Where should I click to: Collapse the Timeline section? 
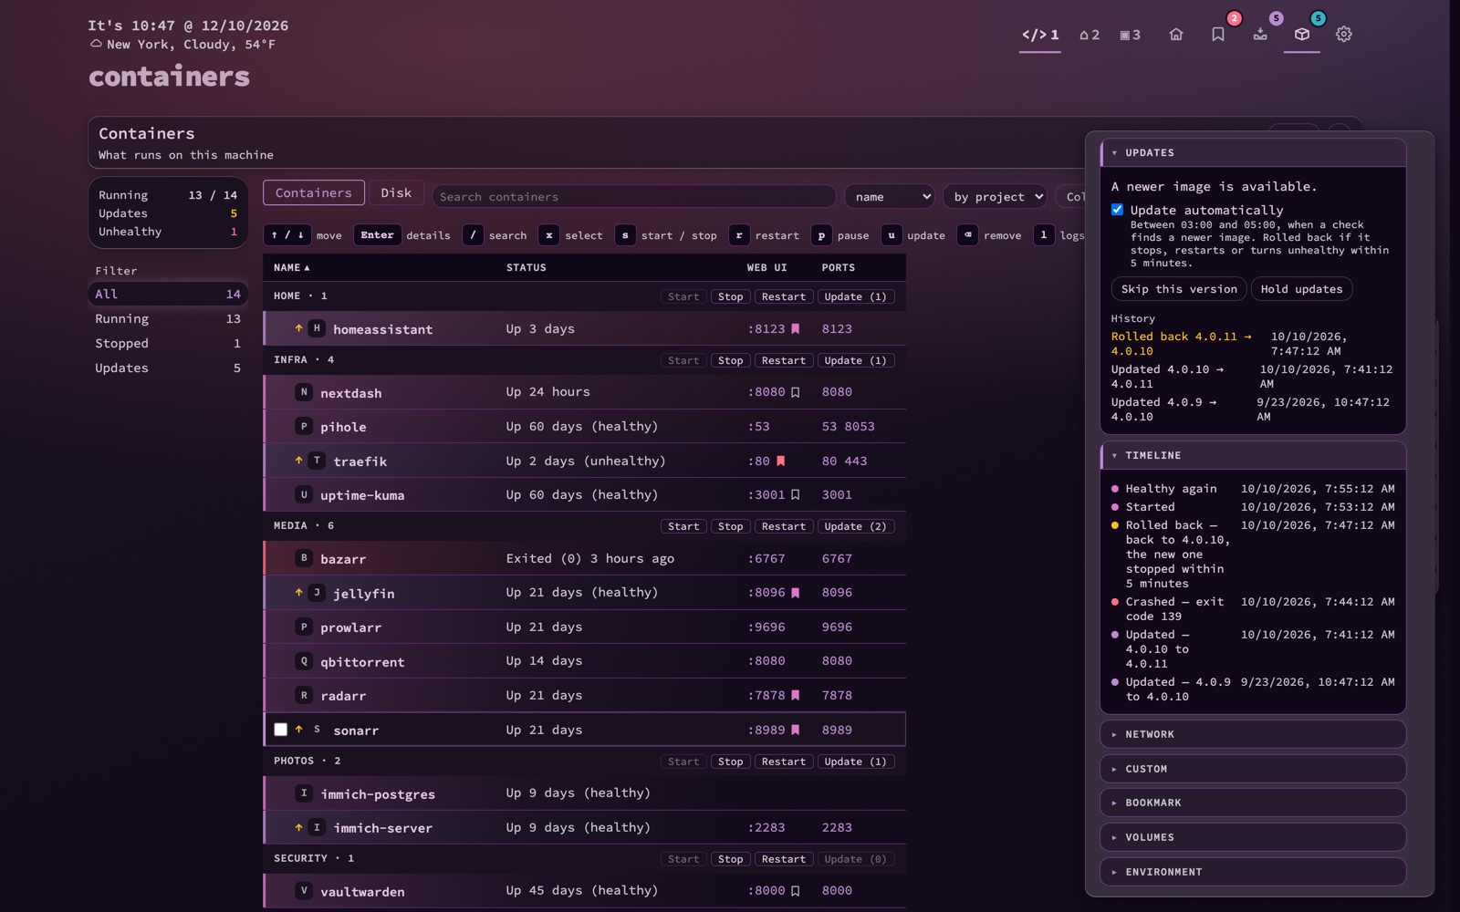coord(1253,455)
